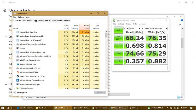
Task: Click the volume icon in system tray
Action: tap(178, 108)
